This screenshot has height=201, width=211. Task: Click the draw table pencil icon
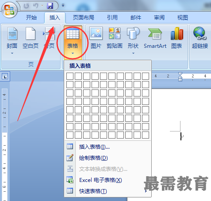click(70, 158)
